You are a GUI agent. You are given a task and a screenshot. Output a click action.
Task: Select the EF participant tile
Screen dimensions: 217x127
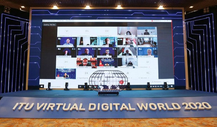[148, 62]
